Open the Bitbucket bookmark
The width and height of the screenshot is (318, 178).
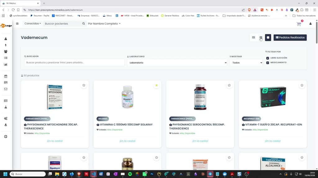click(152, 15)
